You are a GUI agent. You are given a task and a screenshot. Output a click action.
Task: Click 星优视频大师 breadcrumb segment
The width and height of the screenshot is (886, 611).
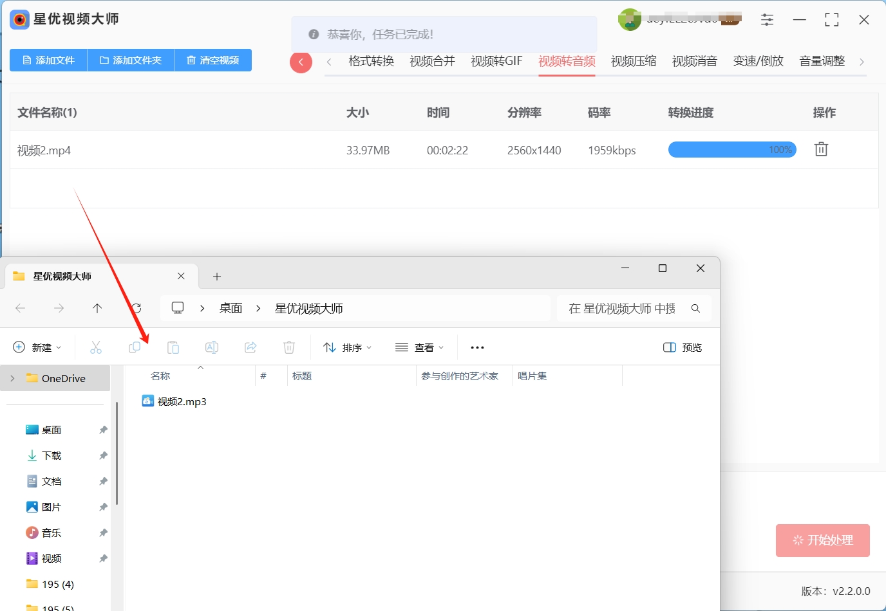tap(309, 309)
